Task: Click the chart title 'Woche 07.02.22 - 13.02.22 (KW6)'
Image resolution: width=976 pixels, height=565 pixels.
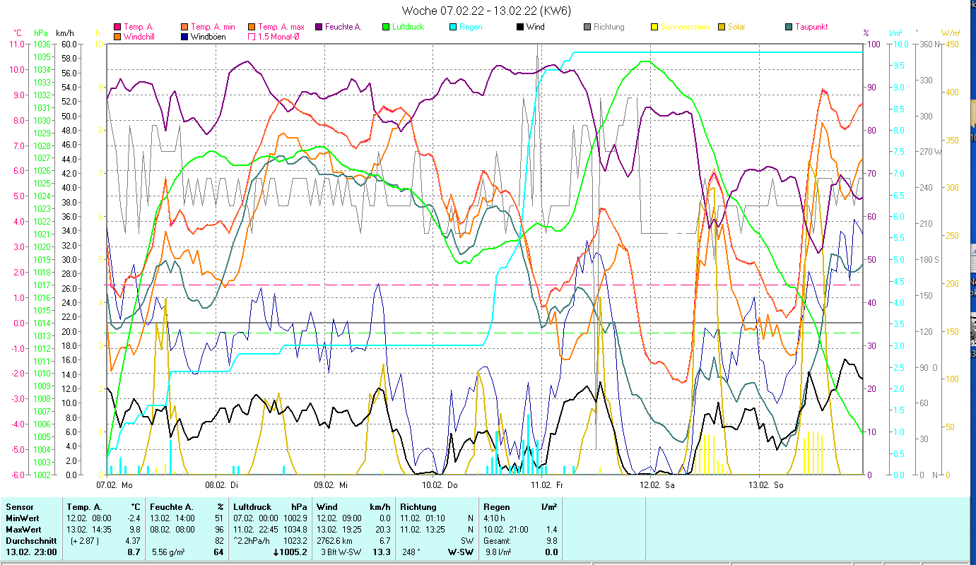Action: tap(486, 11)
